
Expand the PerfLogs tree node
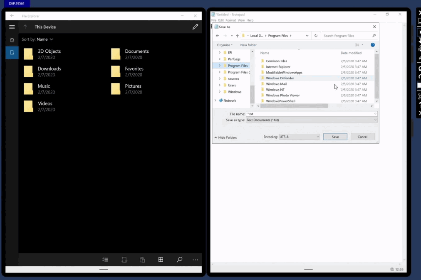[x=220, y=59]
